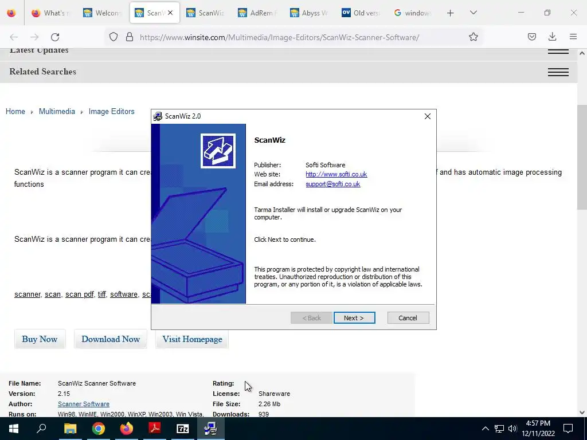Expand the list all tabs chevron
The height and width of the screenshot is (440, 587).
(473, 13)
